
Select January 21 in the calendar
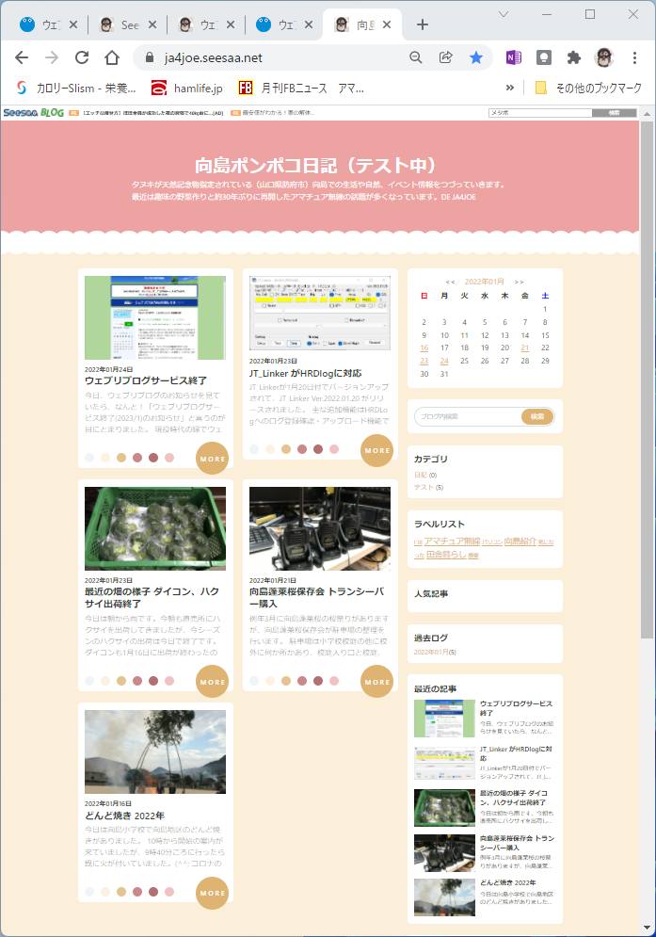pos(524,347)
